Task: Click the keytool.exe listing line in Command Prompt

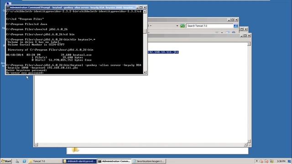Action: pyautogui.click(x=49, y=55)
